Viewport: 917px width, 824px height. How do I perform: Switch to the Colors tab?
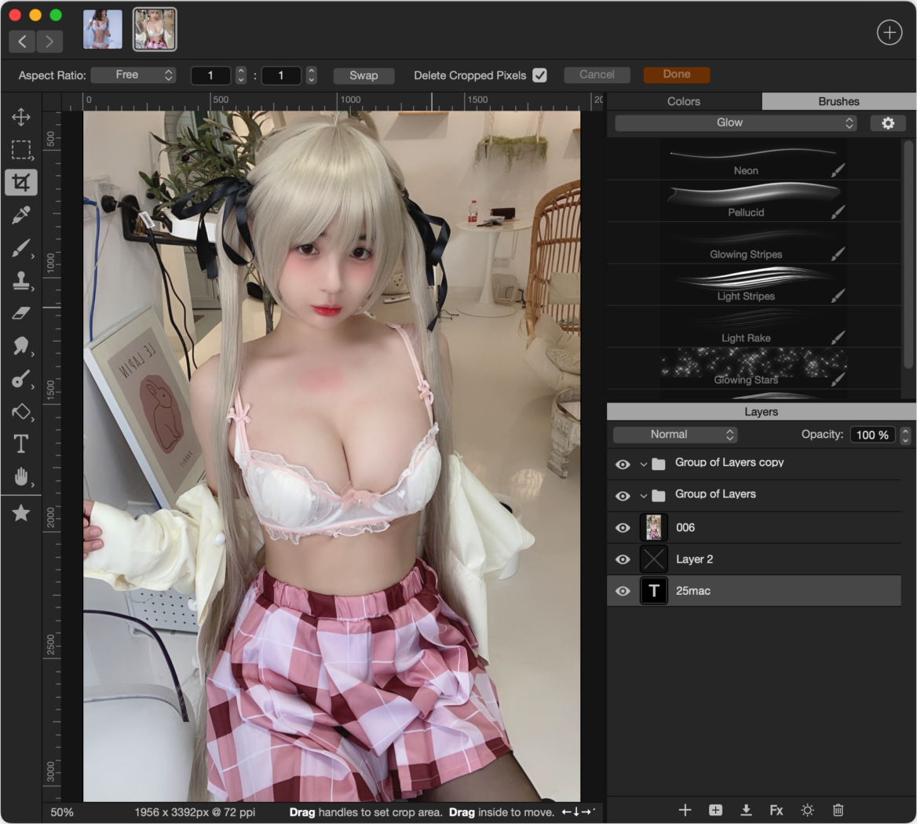[684, 101]
